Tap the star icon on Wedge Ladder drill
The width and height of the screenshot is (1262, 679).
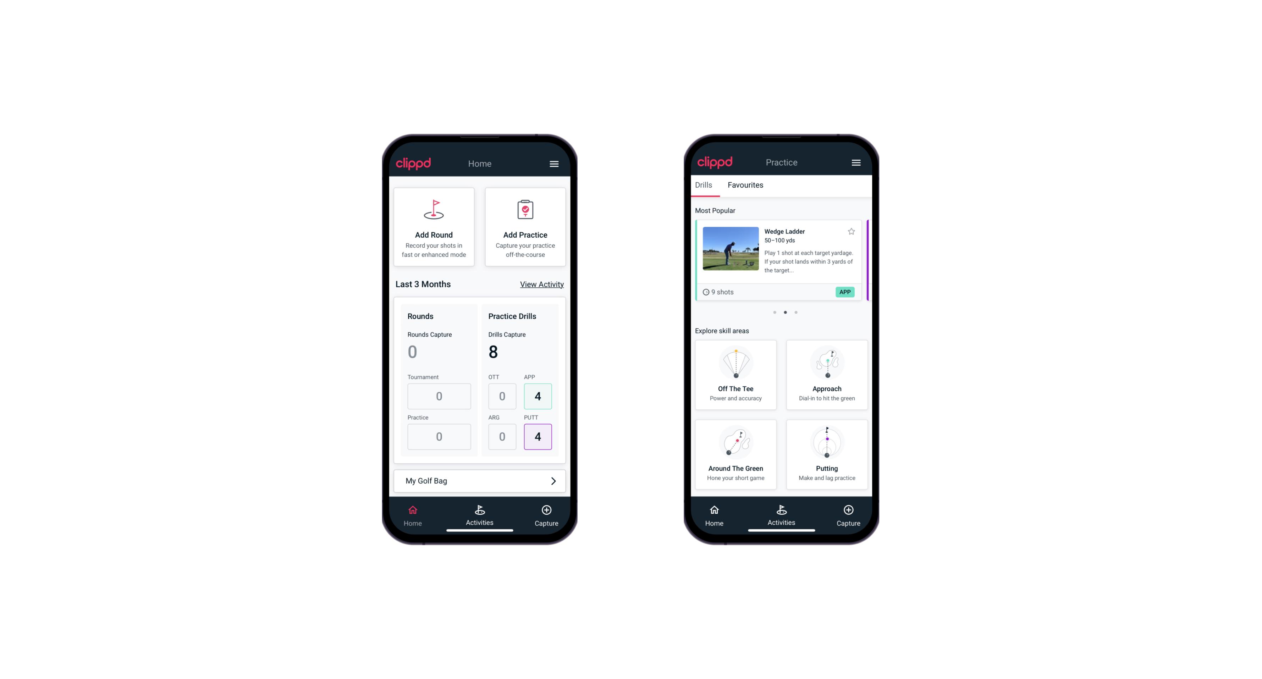pos(852,232)
